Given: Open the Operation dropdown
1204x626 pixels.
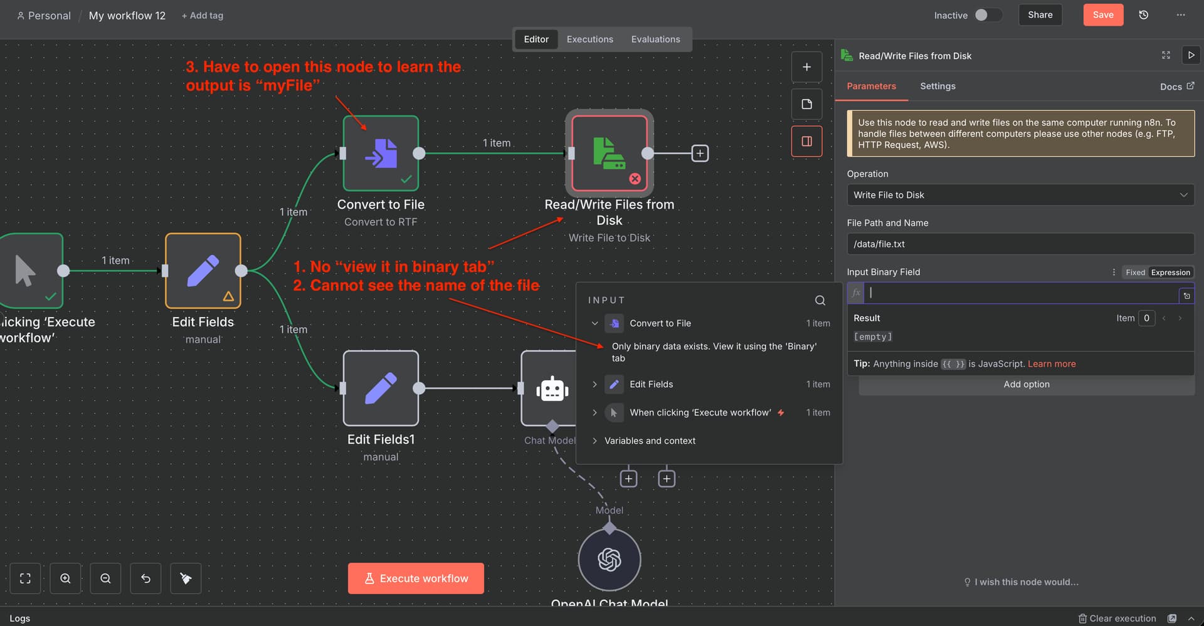Looking at the screenshot, I should click(x=1020, y=195).
